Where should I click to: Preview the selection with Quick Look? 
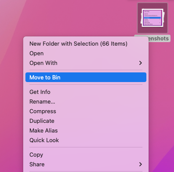click(86, 140)
